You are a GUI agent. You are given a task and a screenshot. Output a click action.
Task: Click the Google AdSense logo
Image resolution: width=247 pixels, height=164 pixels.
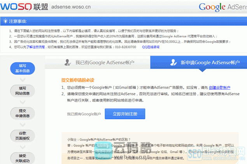(223, 7)
